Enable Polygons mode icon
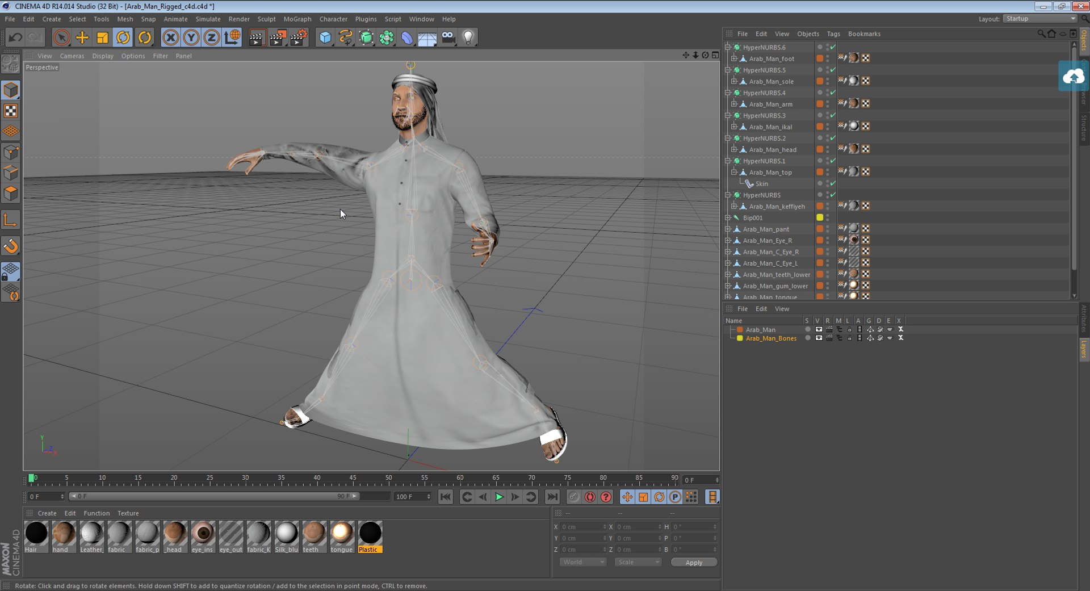Image resolution: width=1090 pixels, height=591 pixels. tap(11, 194)
